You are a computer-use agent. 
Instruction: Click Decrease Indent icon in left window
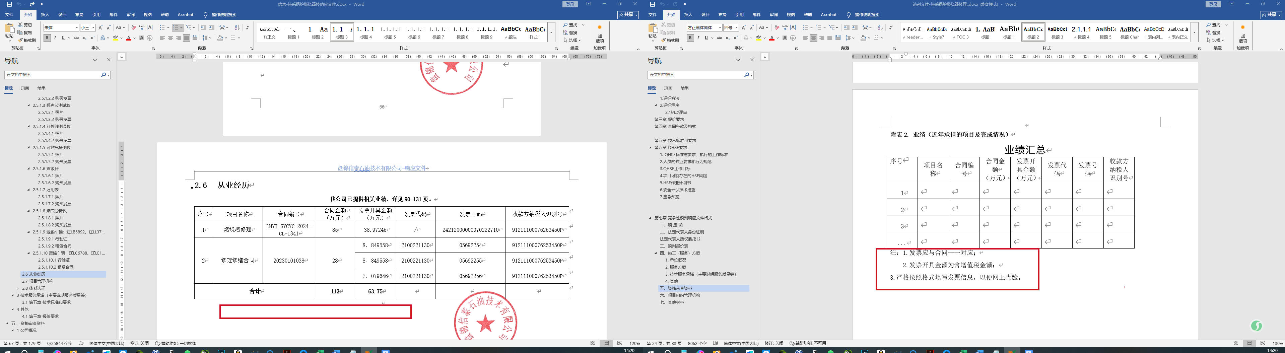204,27
